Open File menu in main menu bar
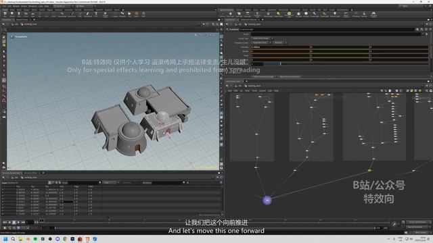Viewport: 433px width, 243px height. coord(5,6)
